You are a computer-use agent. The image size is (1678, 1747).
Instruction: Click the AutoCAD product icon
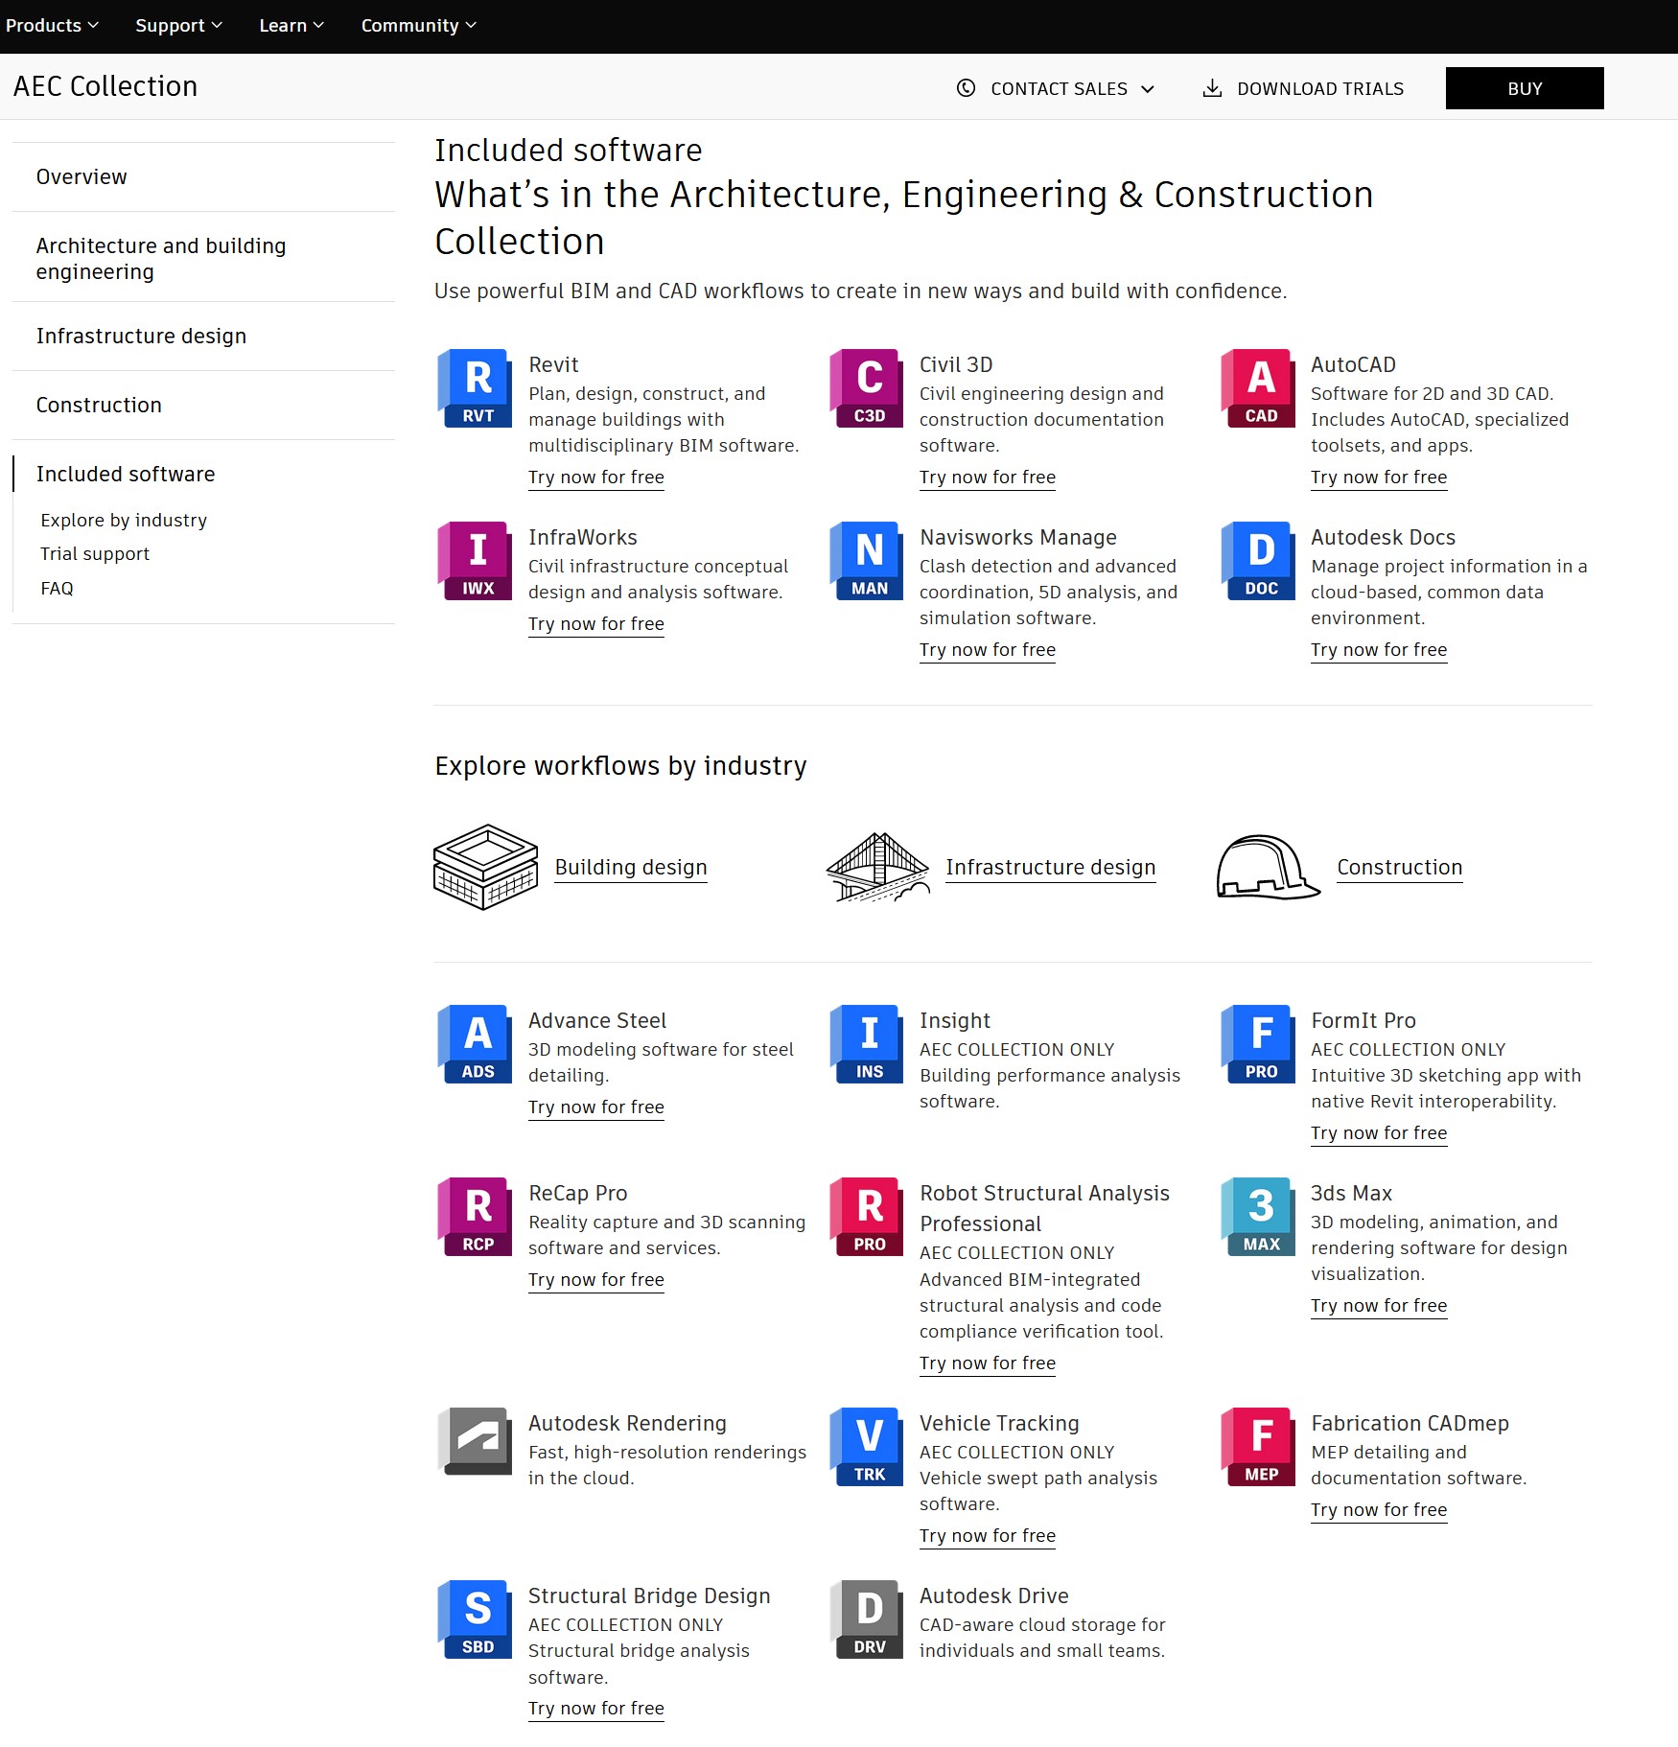pos(1257,387)
